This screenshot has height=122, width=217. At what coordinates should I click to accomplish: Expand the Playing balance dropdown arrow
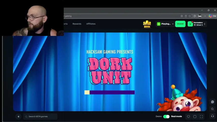point(173,24)
